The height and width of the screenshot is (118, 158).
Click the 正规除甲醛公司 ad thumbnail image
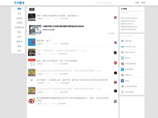click(x=35, y=30)
